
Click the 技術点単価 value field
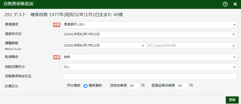(134, 86)
